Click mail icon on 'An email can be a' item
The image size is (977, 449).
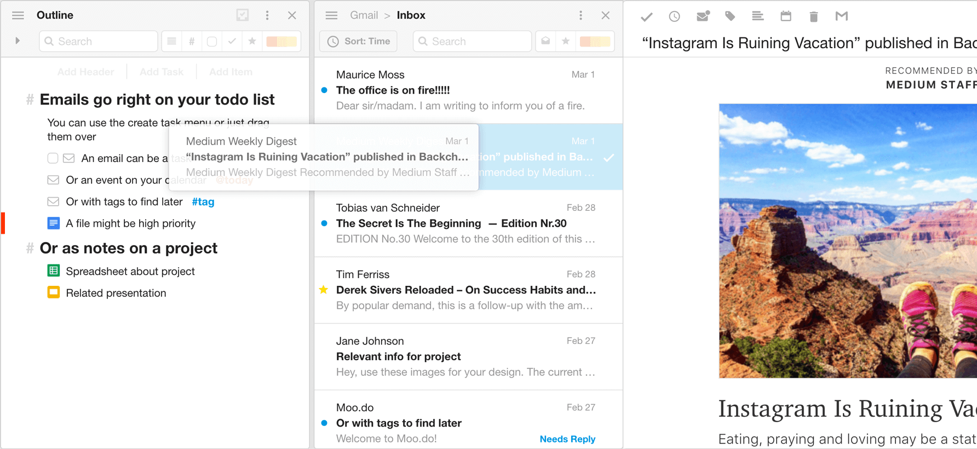point(69,158)
